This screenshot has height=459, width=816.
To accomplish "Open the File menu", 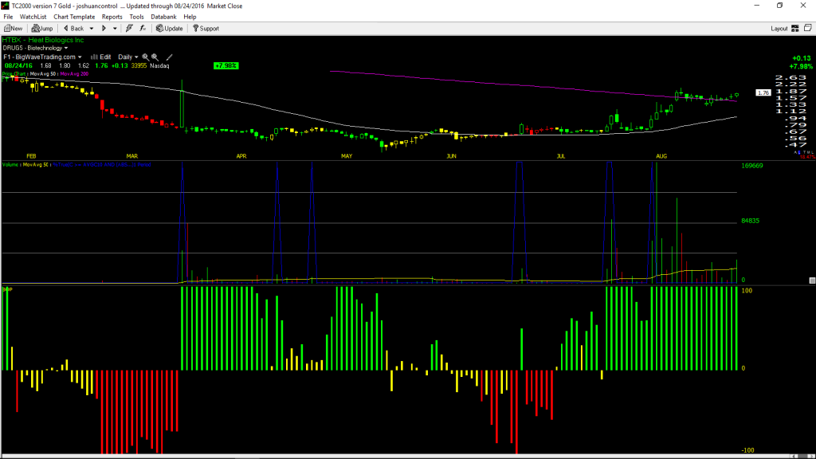I will tap(8, 17).
